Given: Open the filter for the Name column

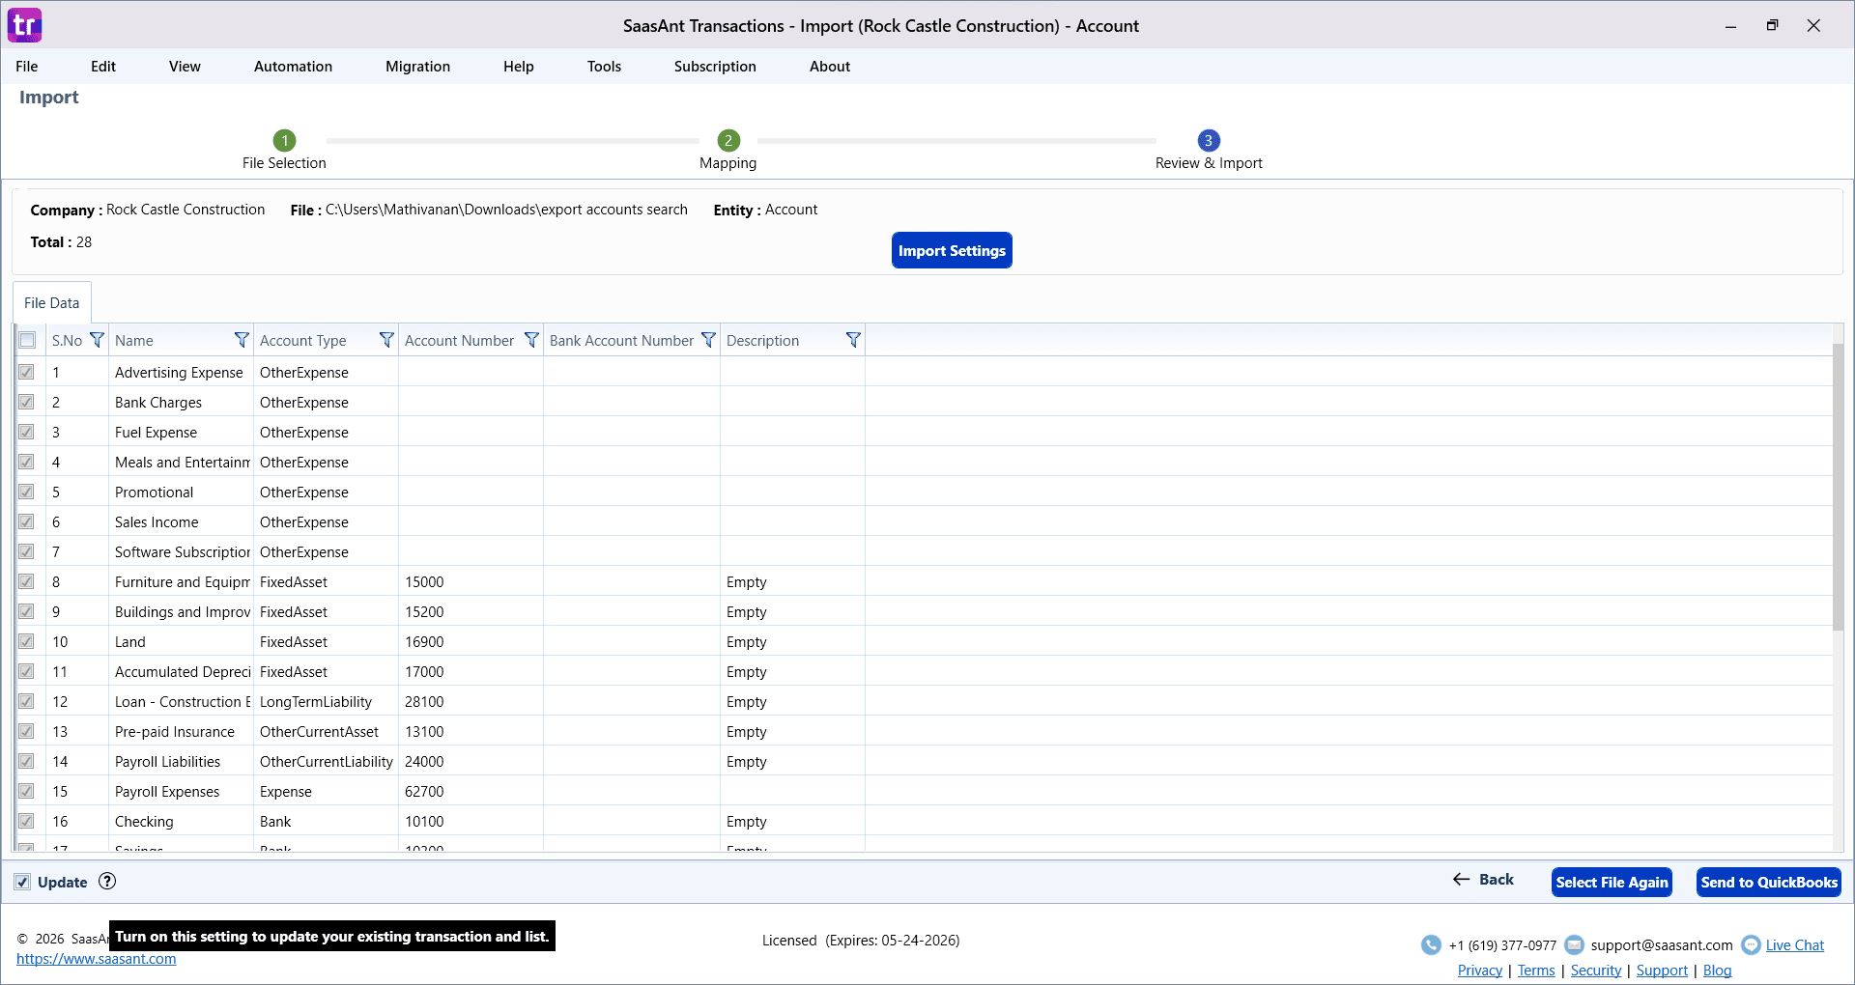Looking at the screenshot, I should point(241,340).
